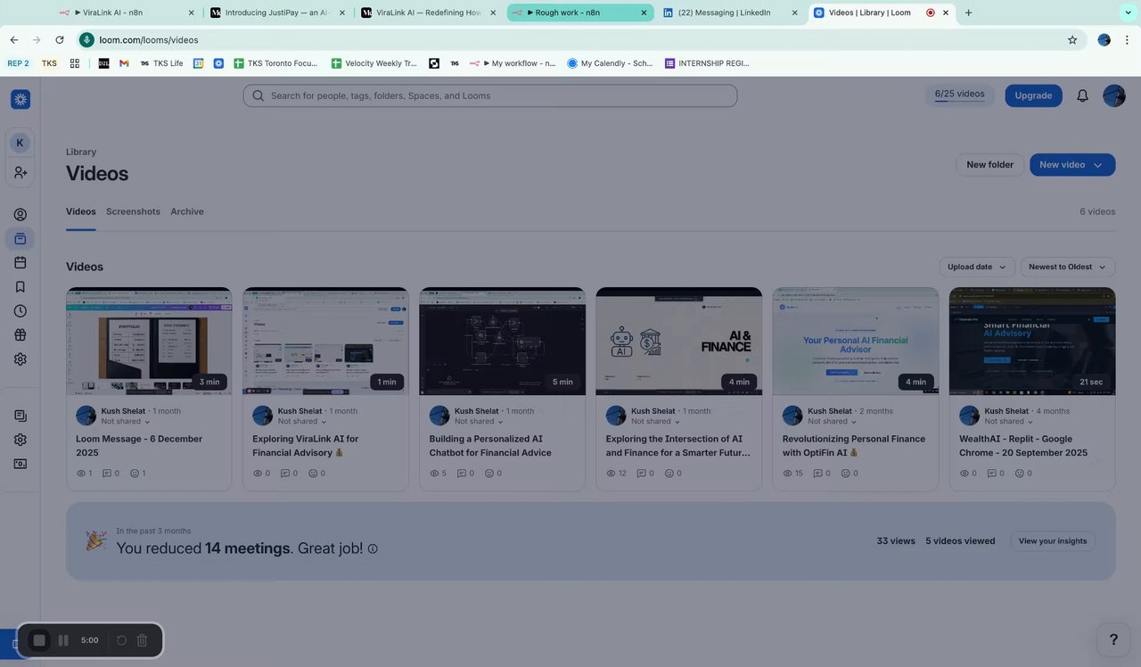1141x667 pixels.
Task: Click the View your insights button
Action: pyautogui.click(x=1053, y=541)
